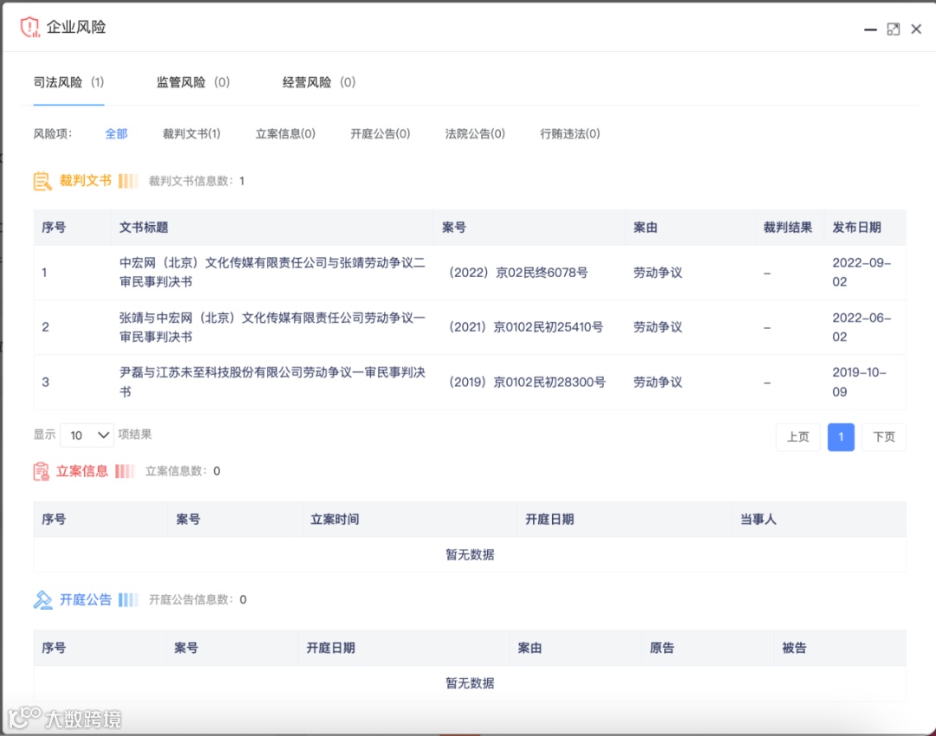Open the 10 results-per-page dropdown

pos(88,436)
